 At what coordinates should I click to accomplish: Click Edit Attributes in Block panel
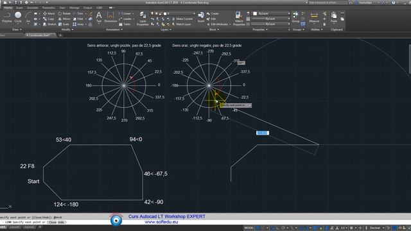(218, 24)
